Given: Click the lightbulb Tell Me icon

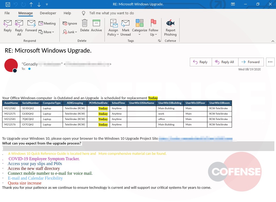Looking at the screenshot, I should click(84, 13).
